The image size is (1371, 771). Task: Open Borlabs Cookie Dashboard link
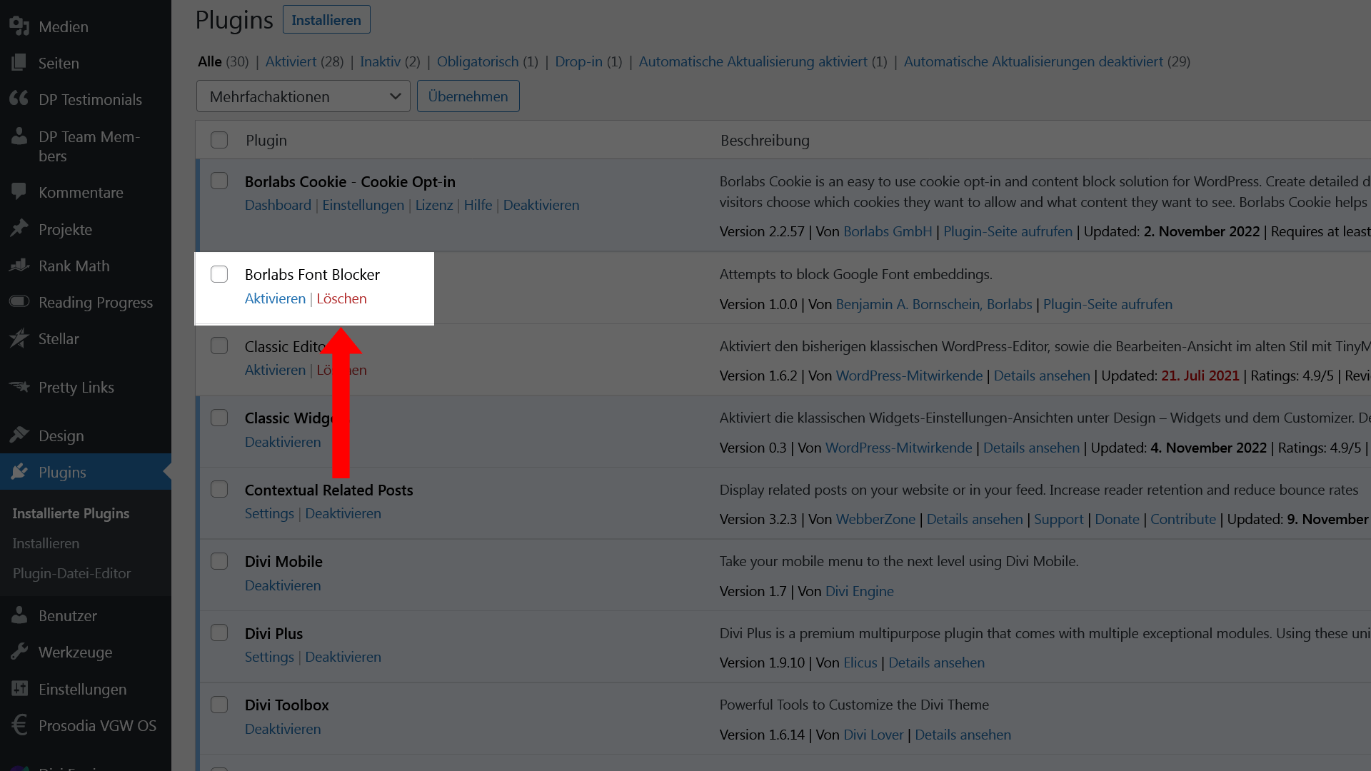click(278, 205)
